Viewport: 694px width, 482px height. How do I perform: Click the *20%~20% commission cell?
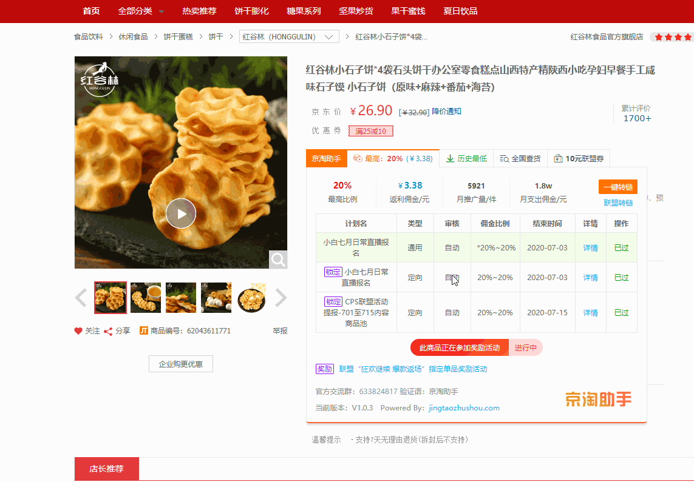pyautogui.click(x=495, y=248)
